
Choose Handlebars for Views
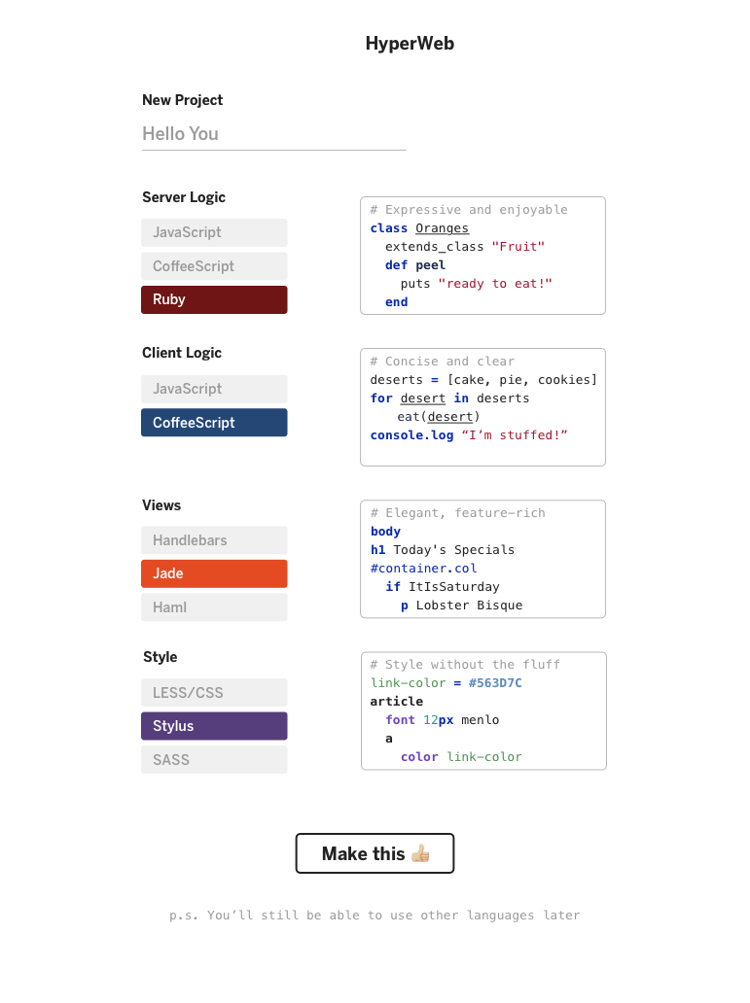[214, 540]
